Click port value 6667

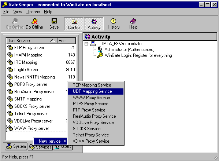pos(70,62)
